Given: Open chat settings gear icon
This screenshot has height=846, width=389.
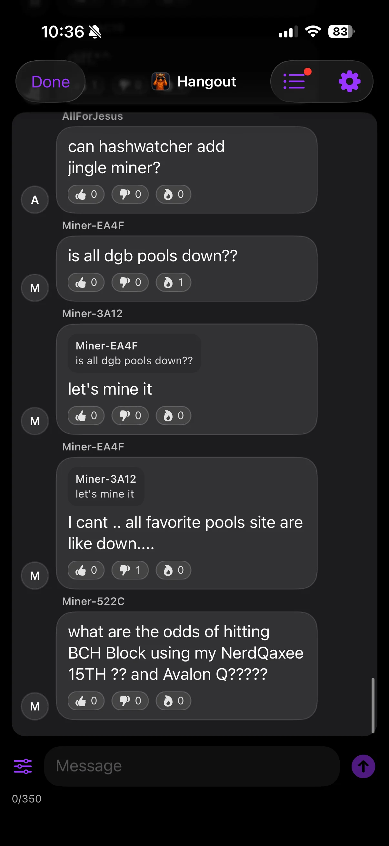Looking at the screenshot, I should point(349,81).
